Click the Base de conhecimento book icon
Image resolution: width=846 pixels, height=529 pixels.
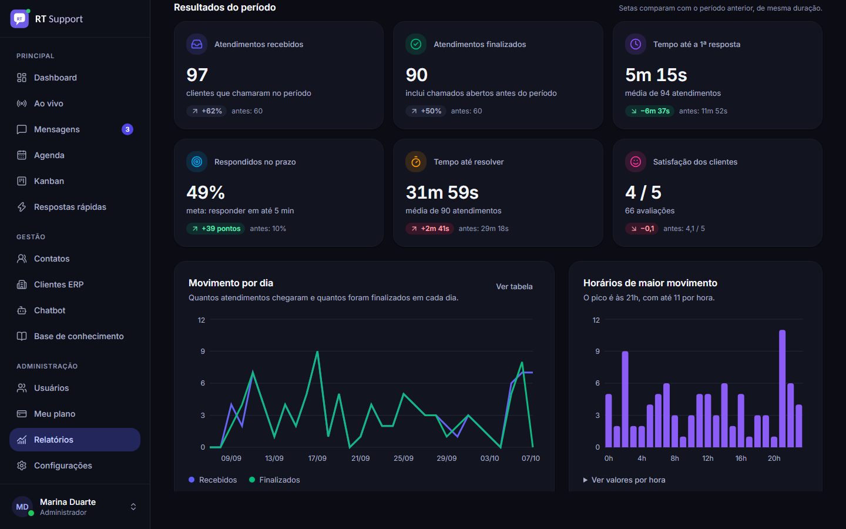(22, 336)
